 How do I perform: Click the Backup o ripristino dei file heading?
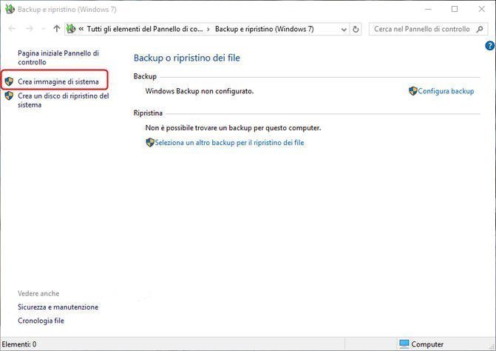point(186,58)
